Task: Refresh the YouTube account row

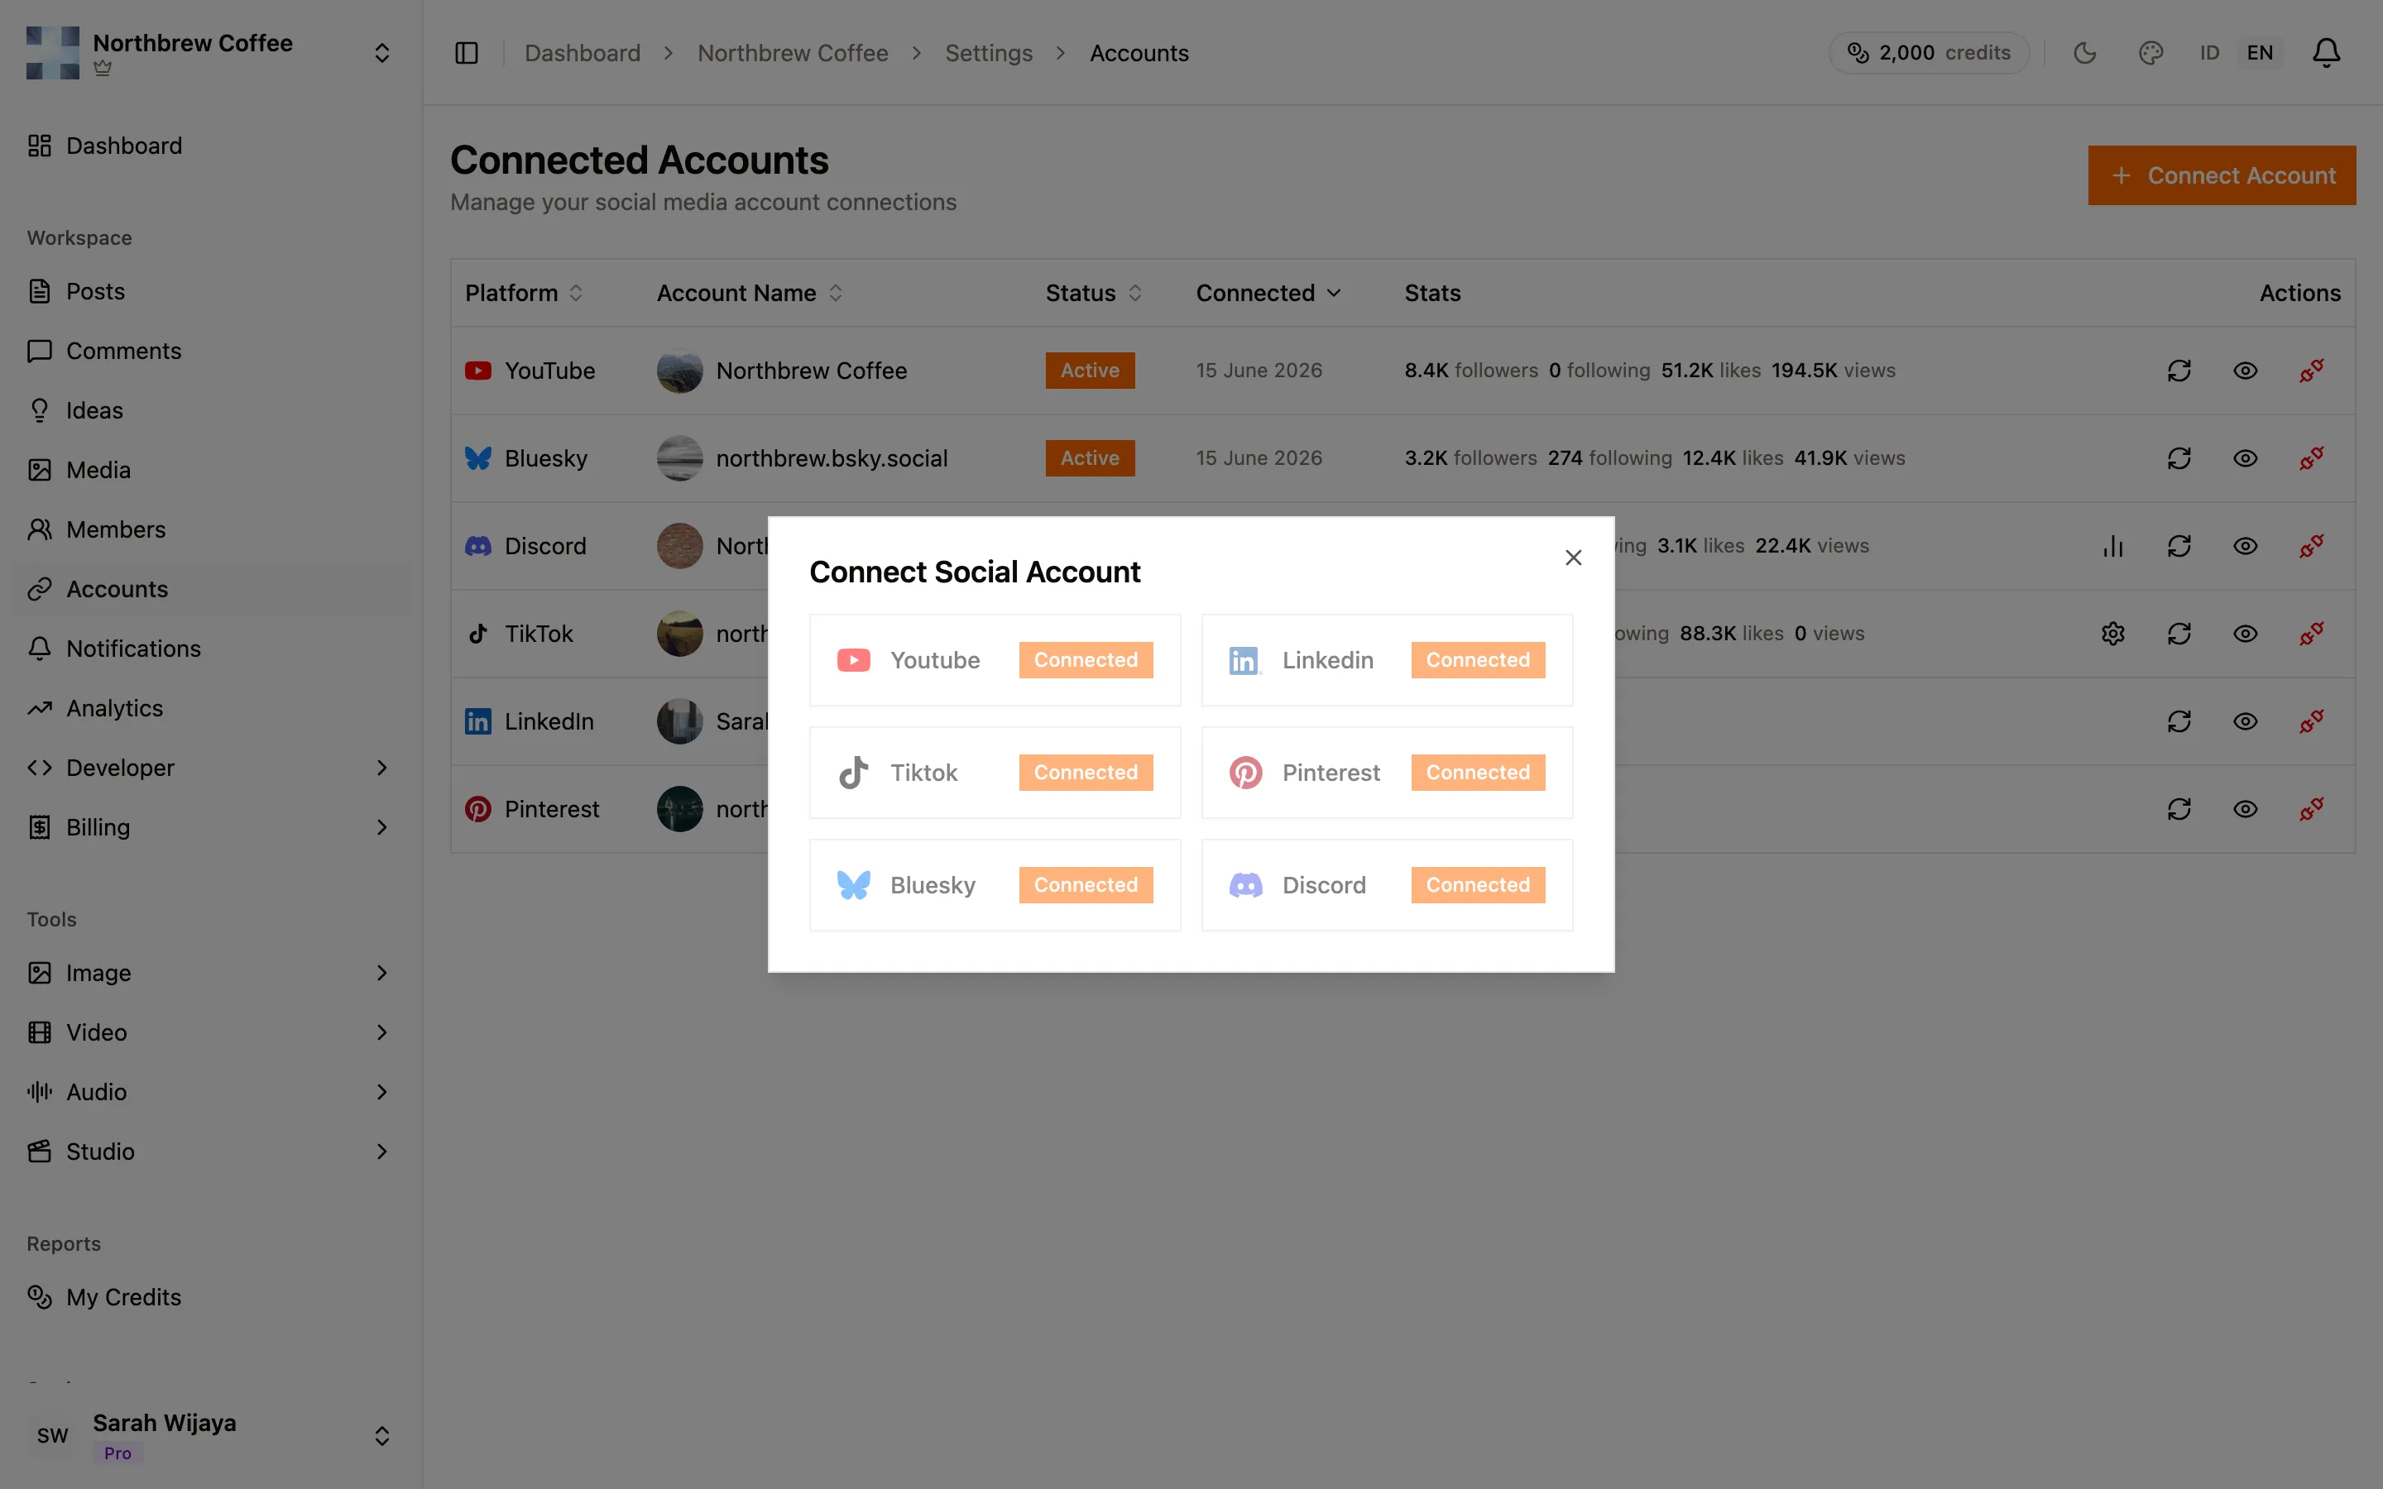Action: click(2179, 371)
